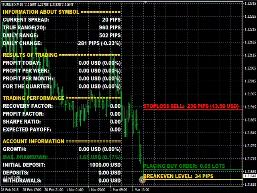The width and height of the screenshot is (257, 193).
Task: Click the CURRENT SPREAD 20 PIPS value
Action: tap(112, 20)
